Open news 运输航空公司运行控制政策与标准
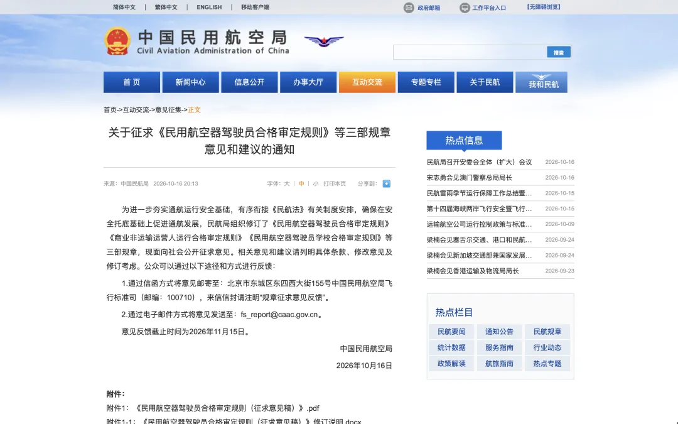678x424 pixels. click(479, 224)
